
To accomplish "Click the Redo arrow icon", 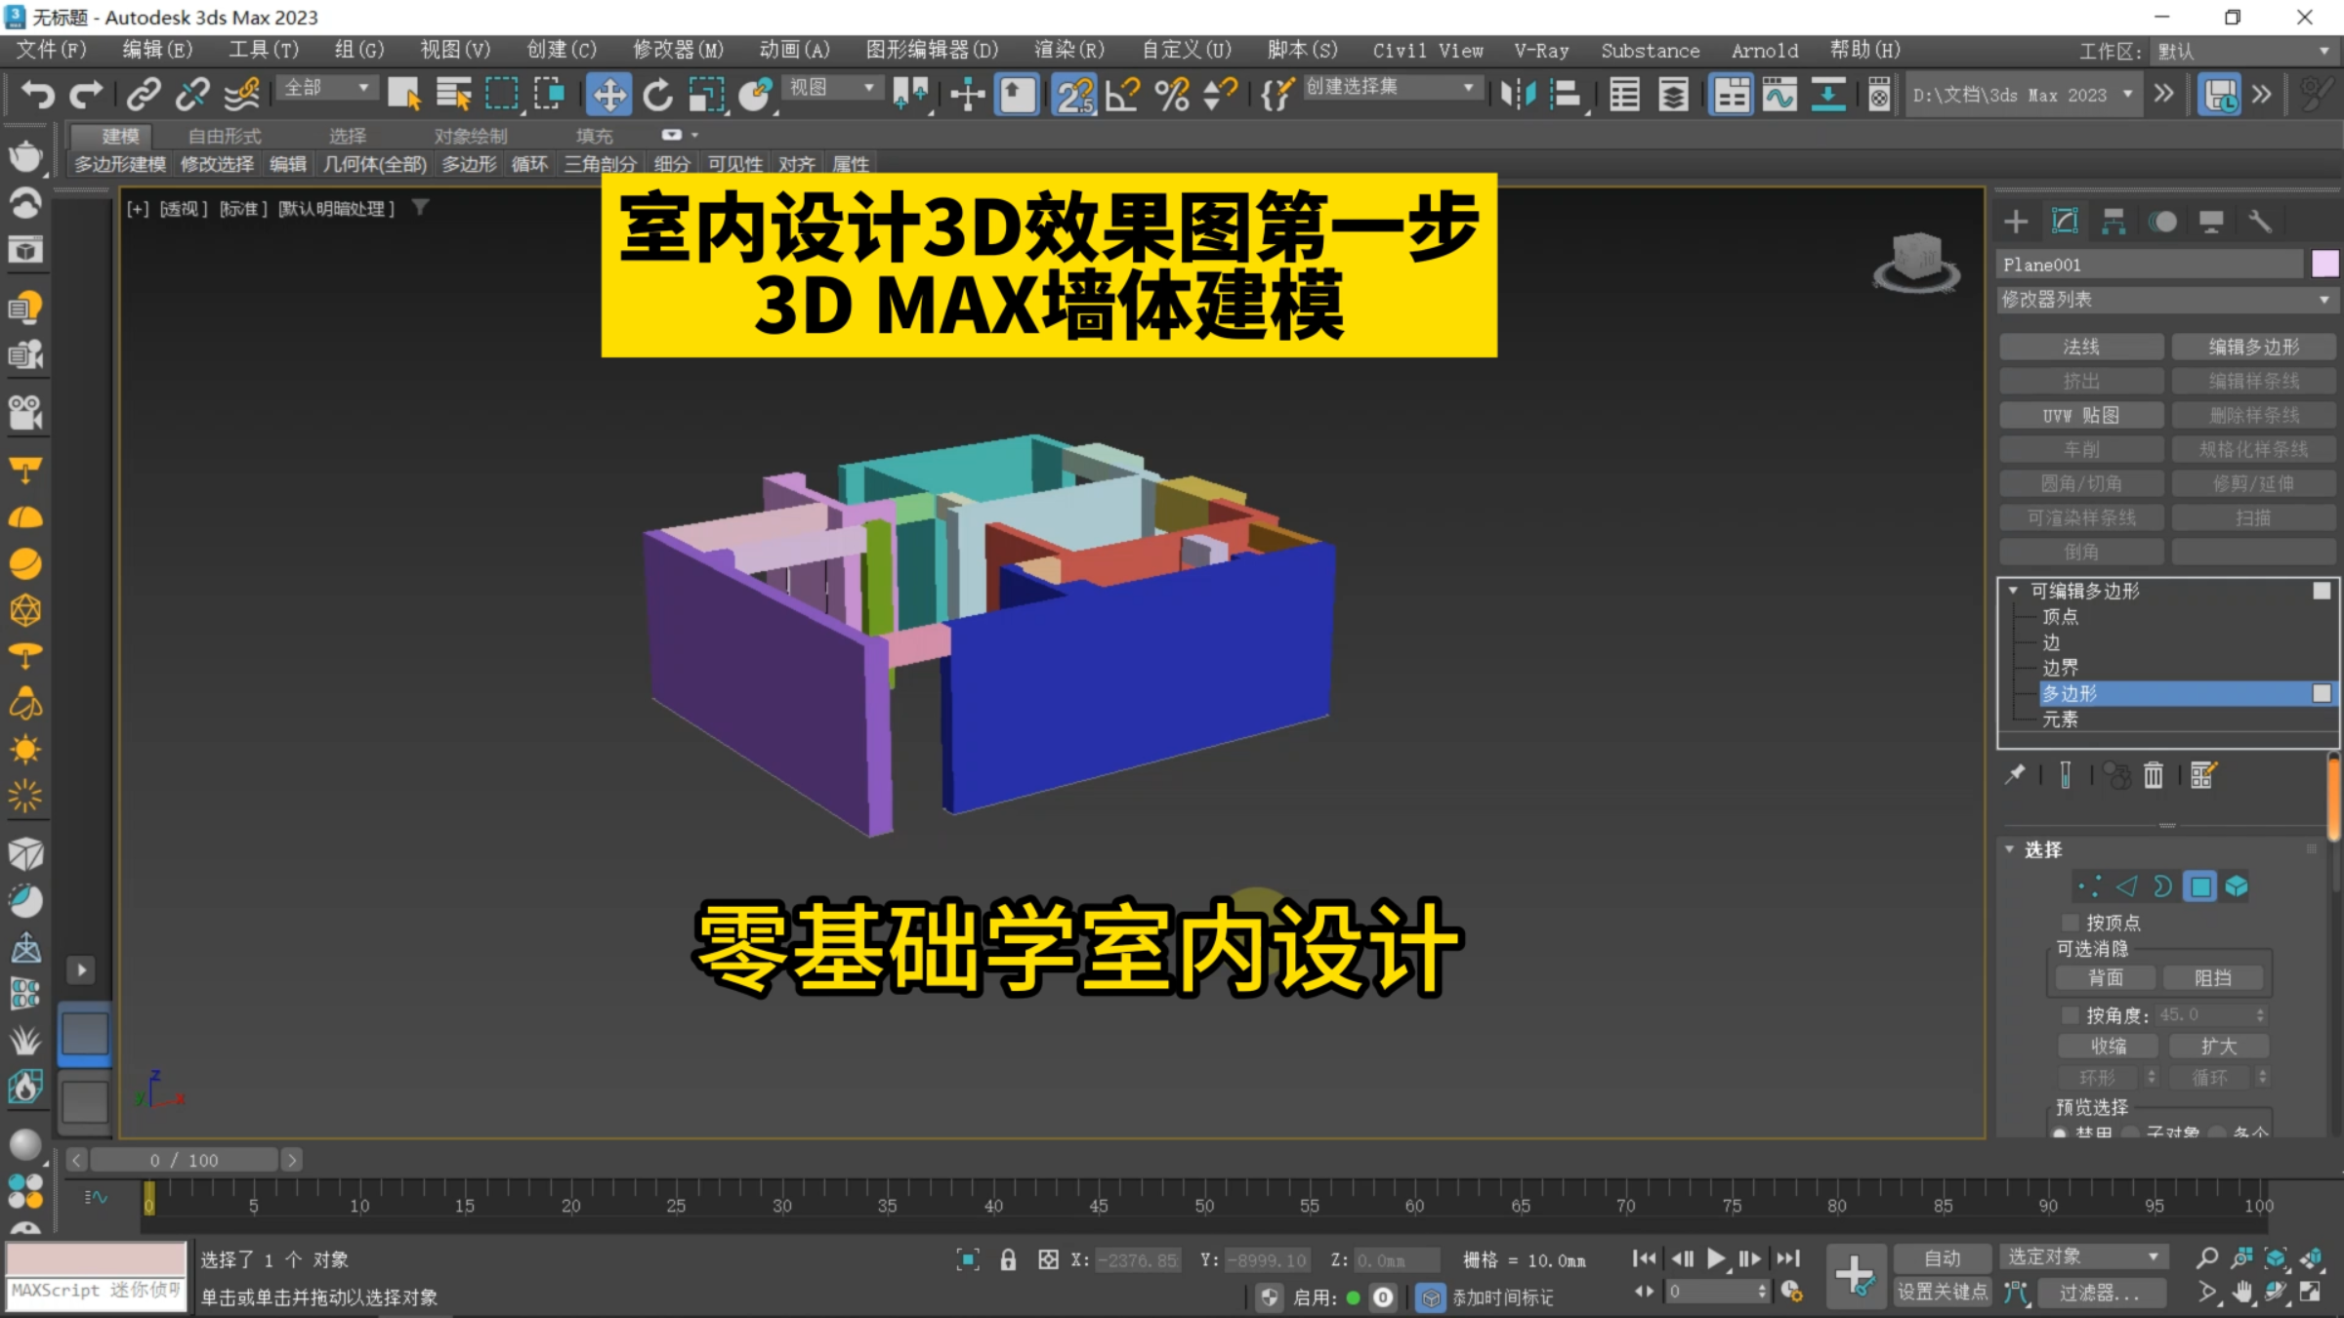I will coord(86,95).
